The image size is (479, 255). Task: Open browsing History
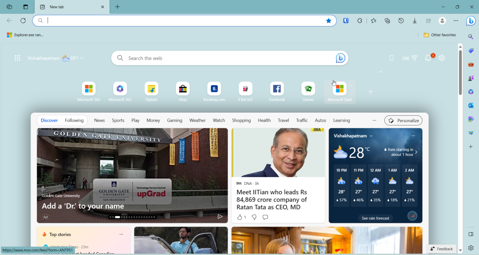pos(401,21)
